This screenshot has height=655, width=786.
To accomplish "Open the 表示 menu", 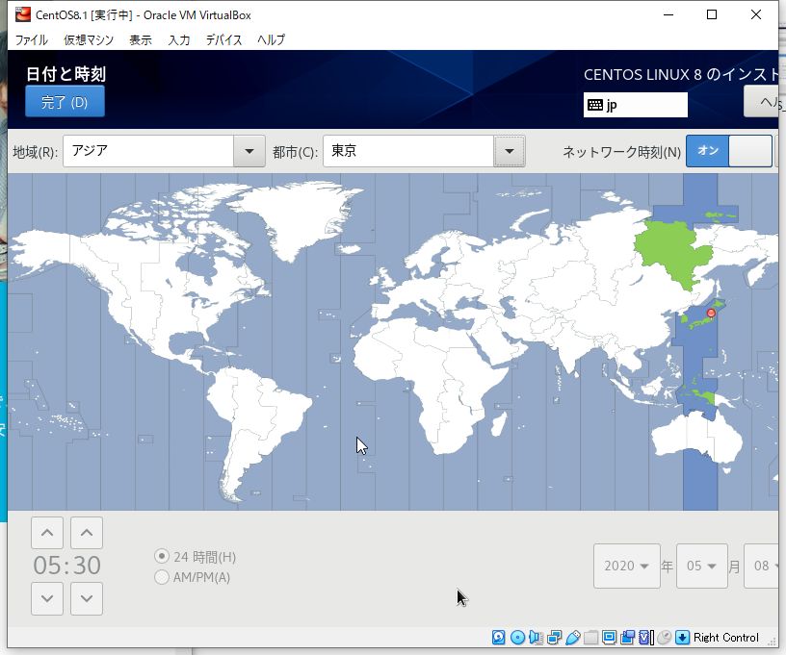I will tap(141, 40).
